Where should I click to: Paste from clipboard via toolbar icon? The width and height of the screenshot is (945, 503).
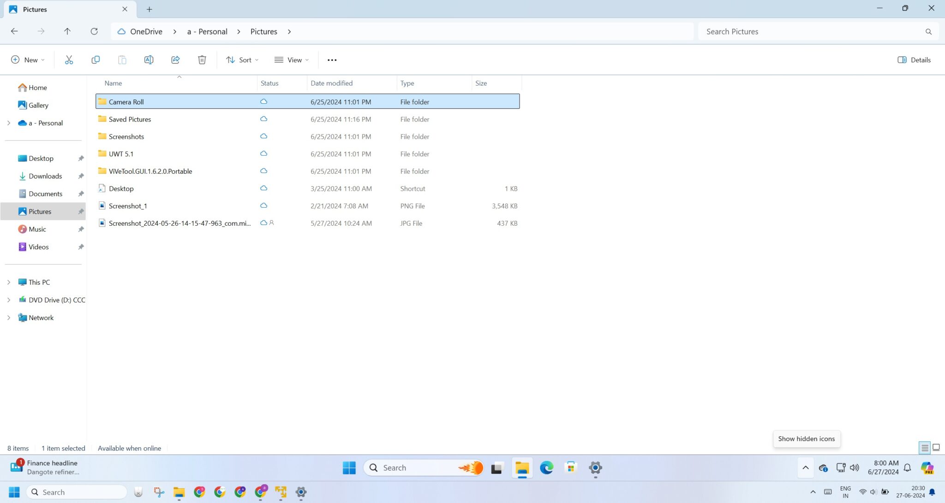(x=122, y=59)
